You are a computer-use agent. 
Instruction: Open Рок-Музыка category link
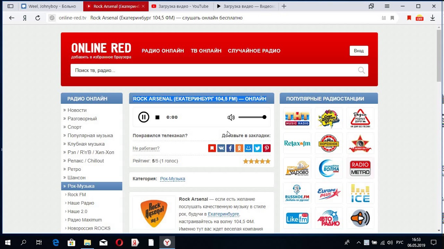[172, 179]
